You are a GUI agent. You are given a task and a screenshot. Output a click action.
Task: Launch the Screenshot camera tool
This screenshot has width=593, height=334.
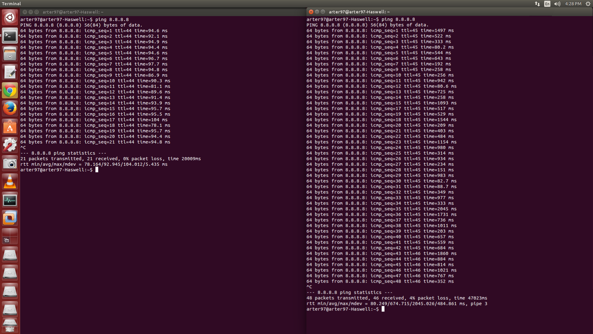tap(10, 164)
